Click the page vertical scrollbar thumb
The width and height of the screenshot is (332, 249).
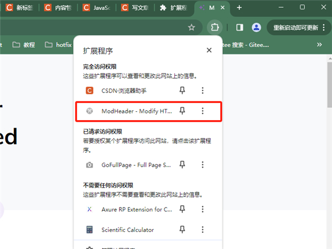(330, 85)
